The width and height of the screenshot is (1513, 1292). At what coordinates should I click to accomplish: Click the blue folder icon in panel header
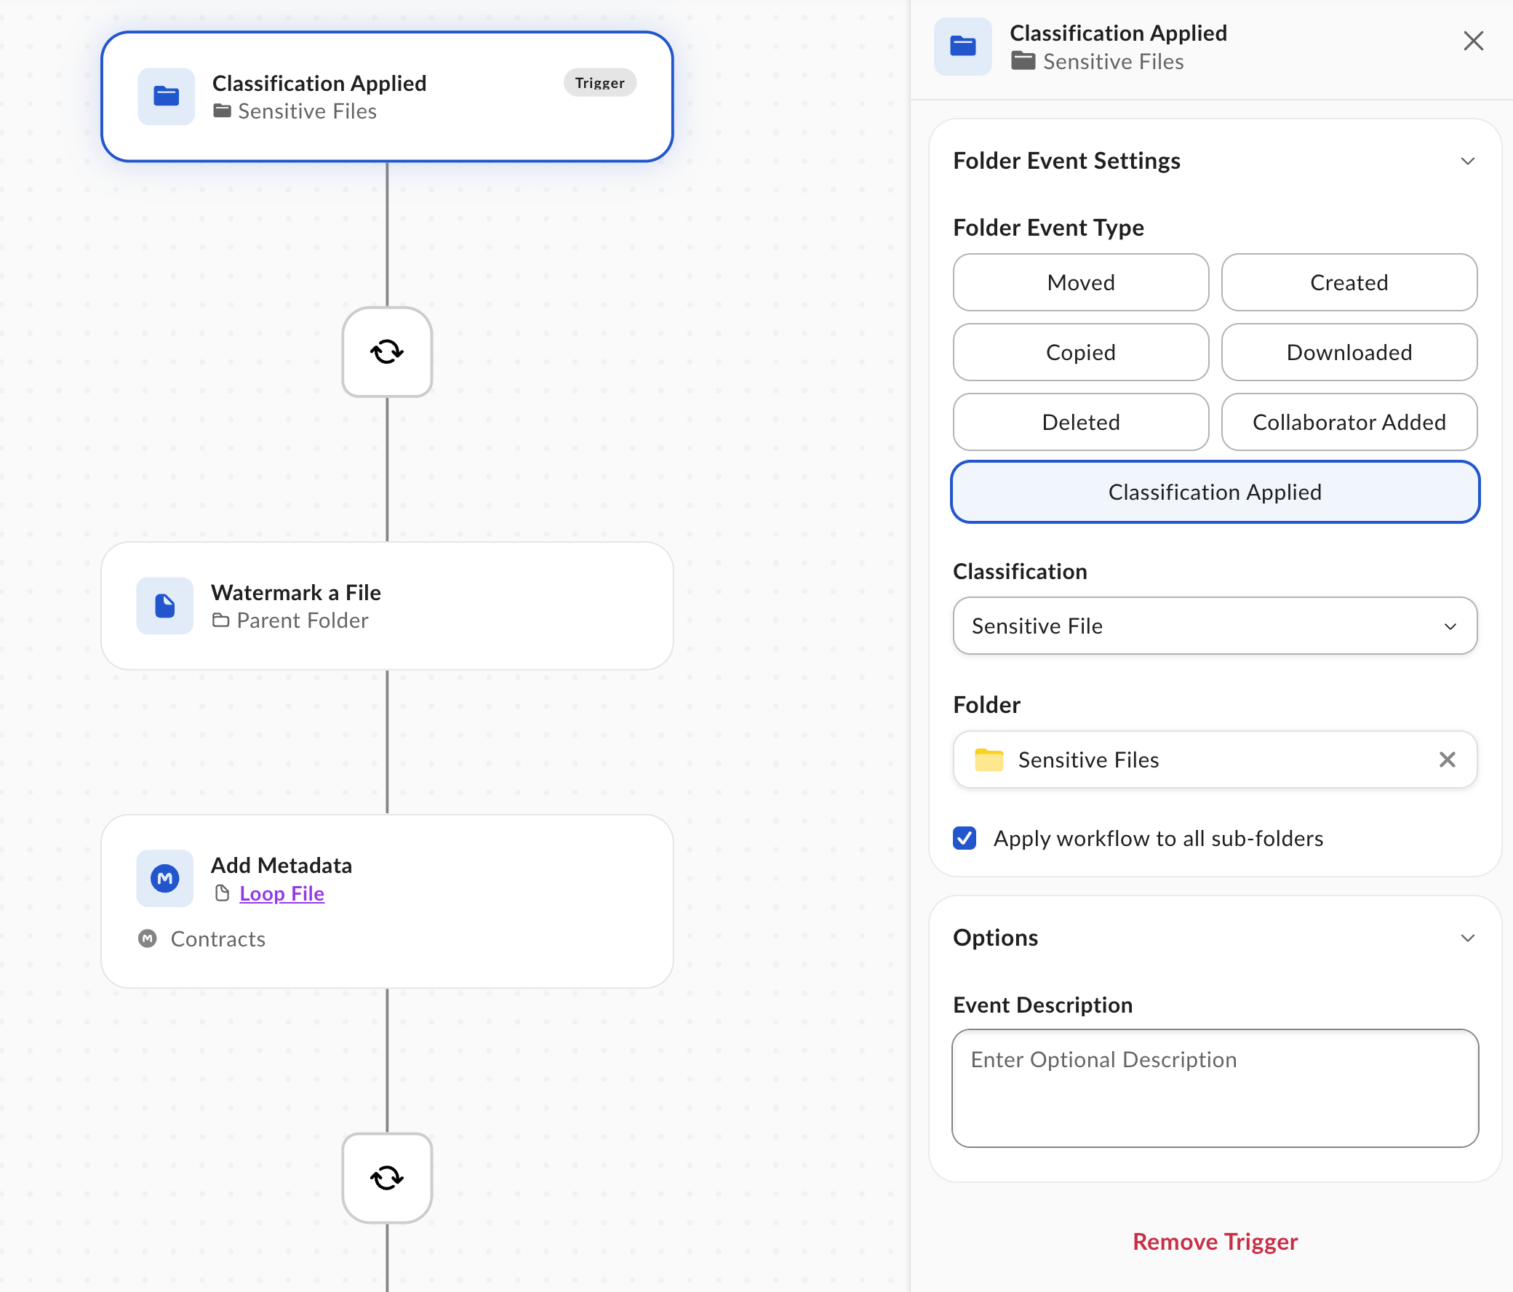point(963,47)
